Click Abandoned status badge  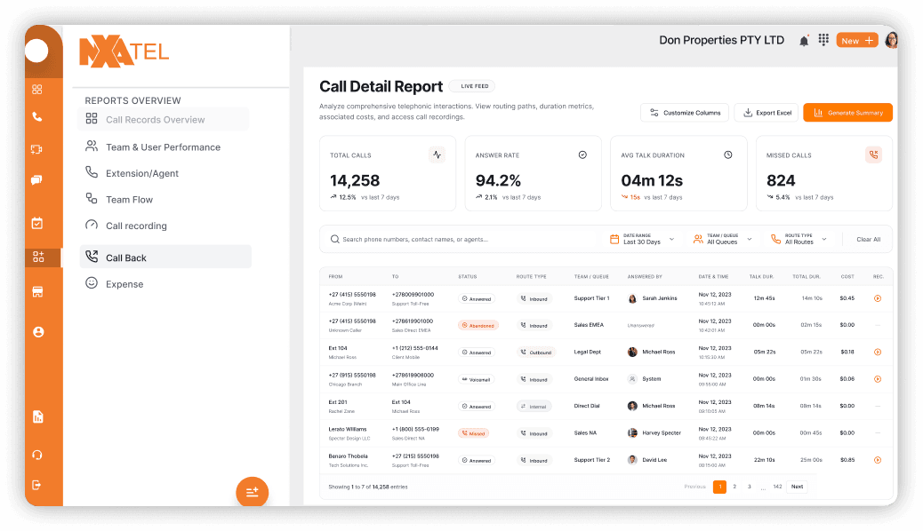pyautogui.click(x=478, y=325)
